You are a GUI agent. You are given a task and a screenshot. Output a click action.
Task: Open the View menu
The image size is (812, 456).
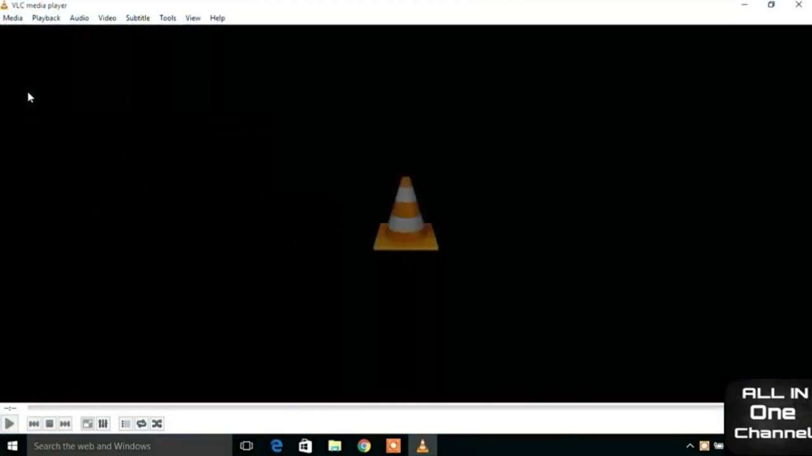pyautogui.click(x=193, y=18)
